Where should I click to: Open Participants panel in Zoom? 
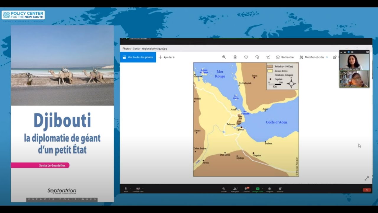click(x=235, y=189)
